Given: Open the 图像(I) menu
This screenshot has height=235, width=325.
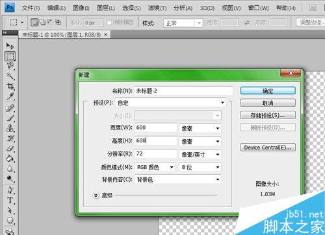Looking at the screenshot, I should tap(81, 8).
